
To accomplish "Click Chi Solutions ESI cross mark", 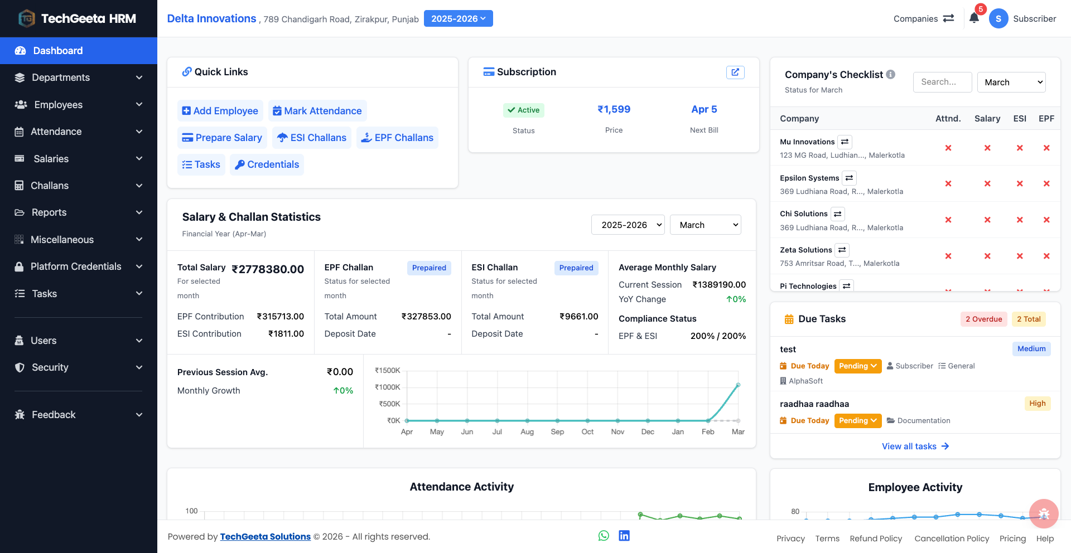I will tap(1020, 220).
